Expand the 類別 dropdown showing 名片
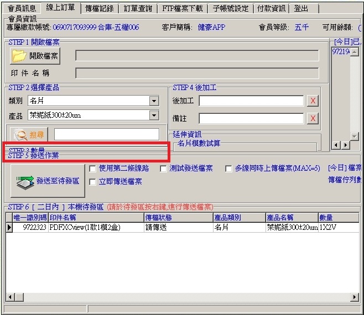 pos(154,101)
